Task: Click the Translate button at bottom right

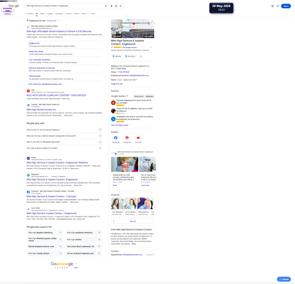Action: pos(284,279)
